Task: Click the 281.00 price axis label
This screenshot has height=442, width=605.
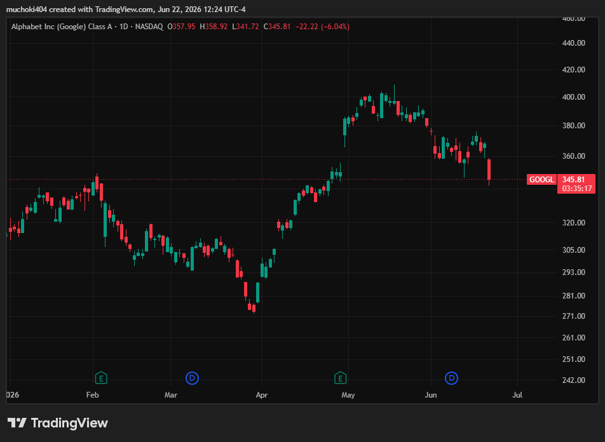Action: click(574, 295)
